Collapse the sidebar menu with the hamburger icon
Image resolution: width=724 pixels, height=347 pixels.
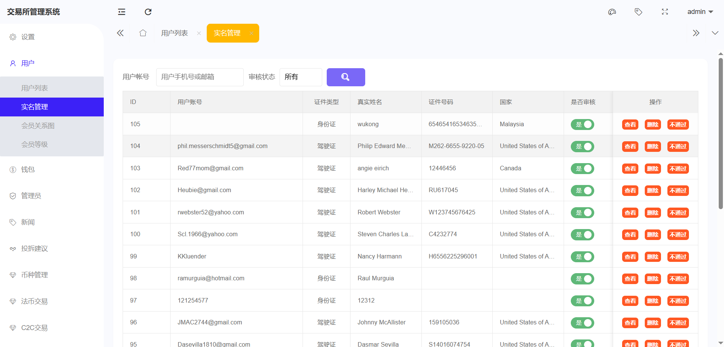[121, 12]
